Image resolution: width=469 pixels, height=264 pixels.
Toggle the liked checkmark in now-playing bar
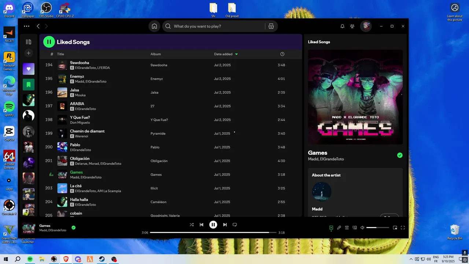(x=74, y=228)
